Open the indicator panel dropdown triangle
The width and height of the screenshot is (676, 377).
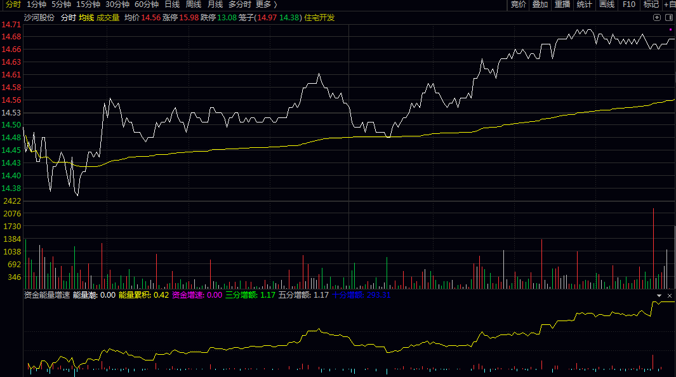tap(659, 295)
